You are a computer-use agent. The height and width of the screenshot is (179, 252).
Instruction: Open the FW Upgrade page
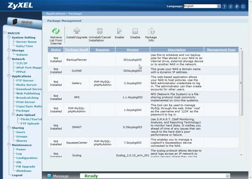click(x=26, y=166)
